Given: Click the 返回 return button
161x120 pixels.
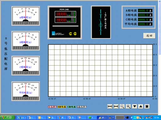Looking at the screenshot, I should coord(149,36).
